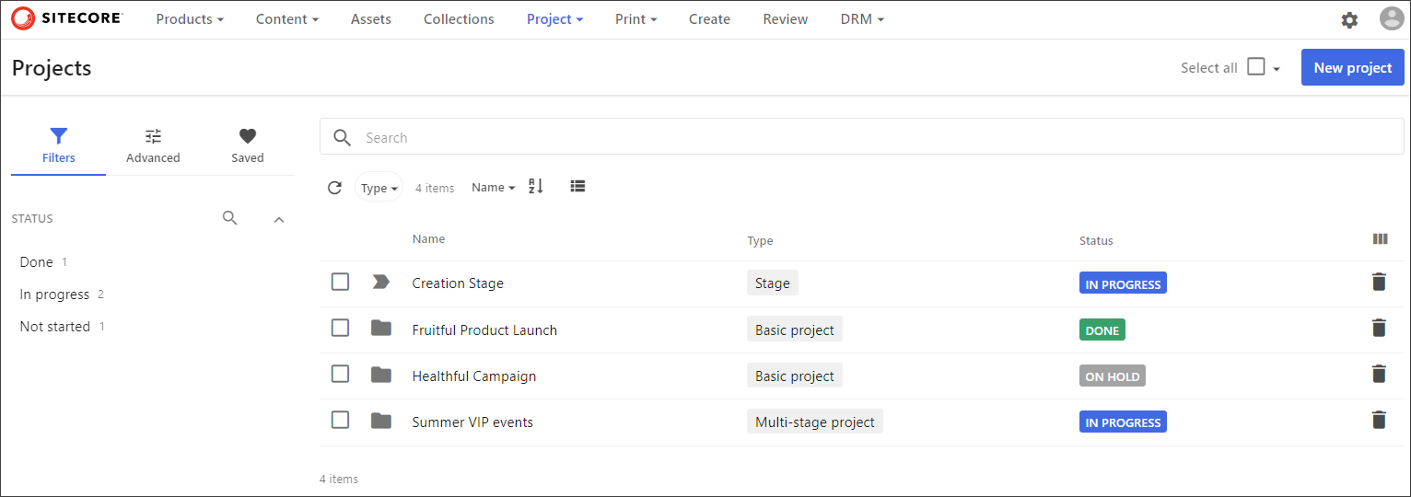Open settings via the gear icon
This screenshot has height=497, width=1411.
click(1349, 19)
